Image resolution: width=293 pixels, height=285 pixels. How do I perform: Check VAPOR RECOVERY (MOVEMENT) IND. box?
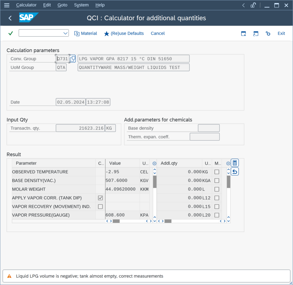[x=100, y=207]
